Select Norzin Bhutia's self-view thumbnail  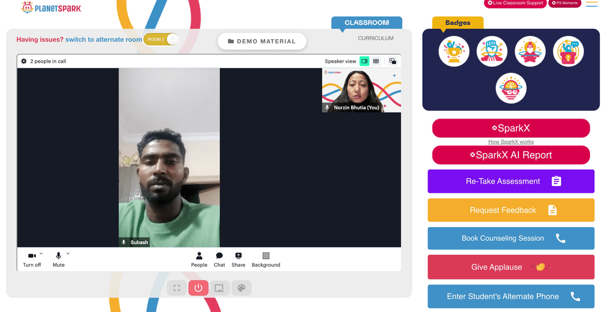coord(361,90)
